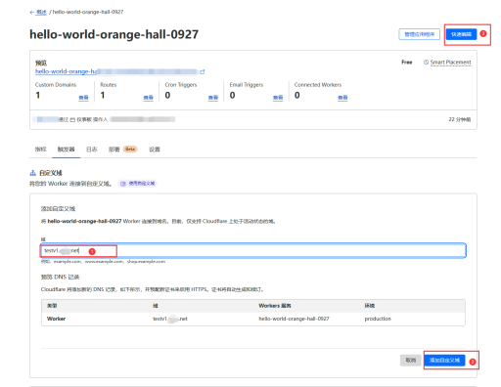Viewport: 501px width, 387px height.
Task: Select the 'Worker' type cell in DNS table
Action: tap(56, 319)
